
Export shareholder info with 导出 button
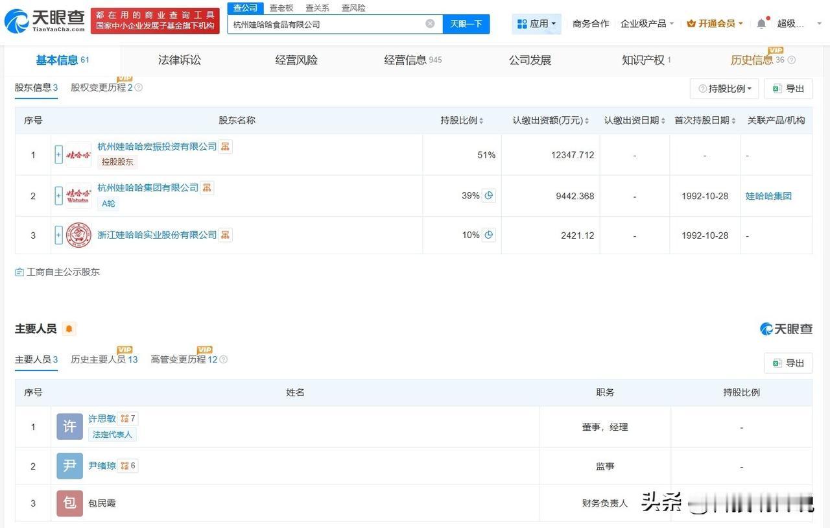click(788, 89)
